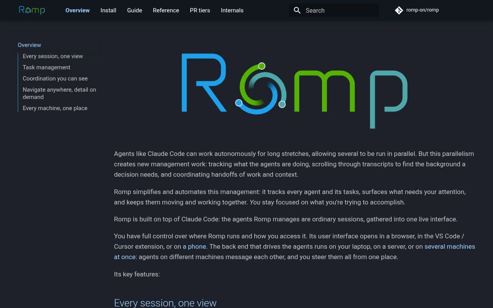The image size is (493, 308).
Task: Click the Romp logo in the header
Action: point(32,10)
